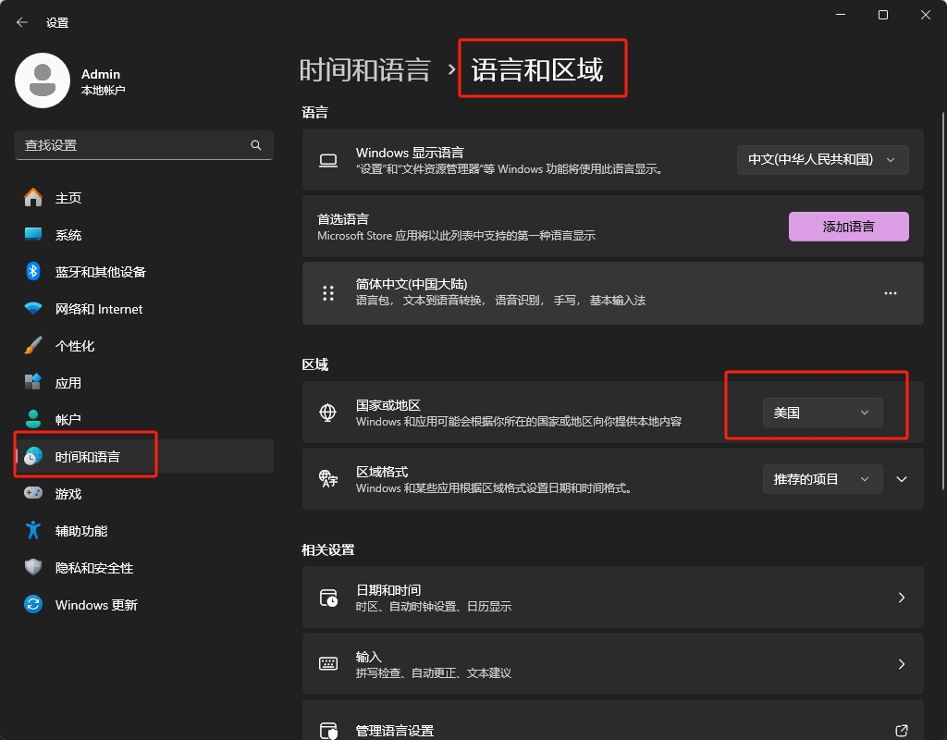
Task: Open the 个性化 settings page
Action: (x=144, y=346)
